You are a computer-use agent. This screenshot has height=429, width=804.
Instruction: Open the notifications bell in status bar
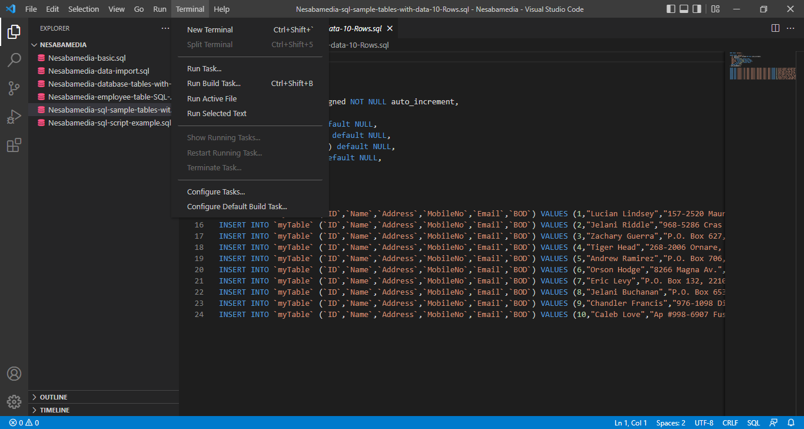[791, 423]
